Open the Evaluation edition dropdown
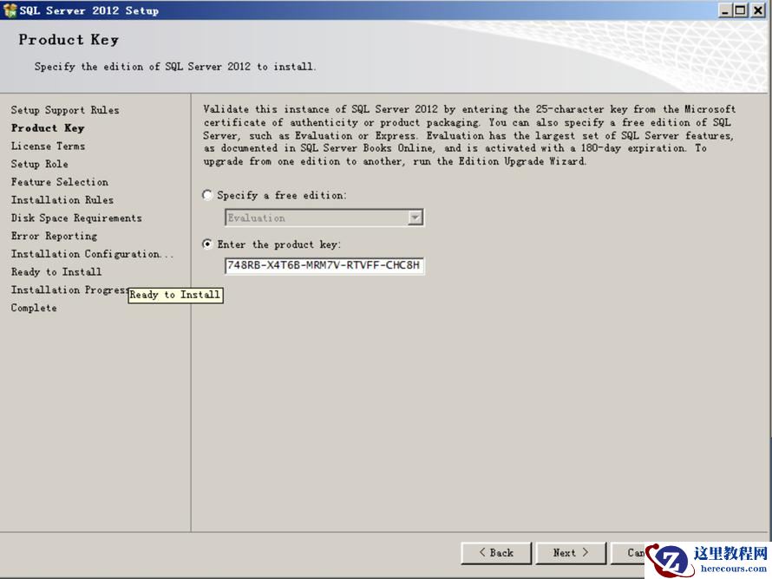The image size is (772, 579). pyautogui.click(x=415, y=218)
